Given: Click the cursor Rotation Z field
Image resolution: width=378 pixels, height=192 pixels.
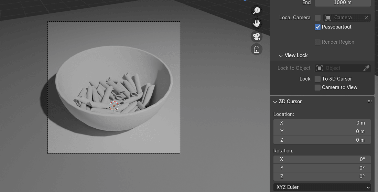Looking at the screenshot, I should pos(322,177).
